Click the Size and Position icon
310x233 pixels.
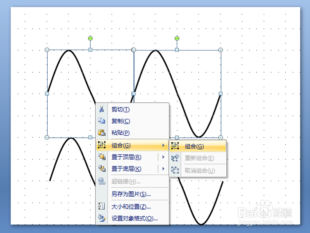point(102,206)
